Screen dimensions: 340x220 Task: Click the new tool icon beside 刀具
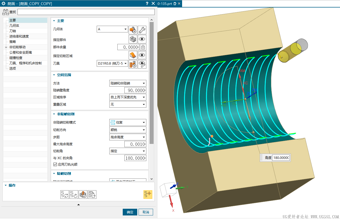coord(133,64)
